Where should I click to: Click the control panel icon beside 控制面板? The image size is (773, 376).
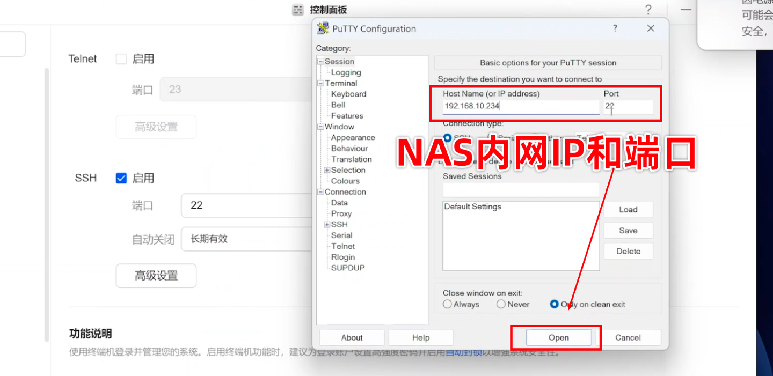click(298, 10)
